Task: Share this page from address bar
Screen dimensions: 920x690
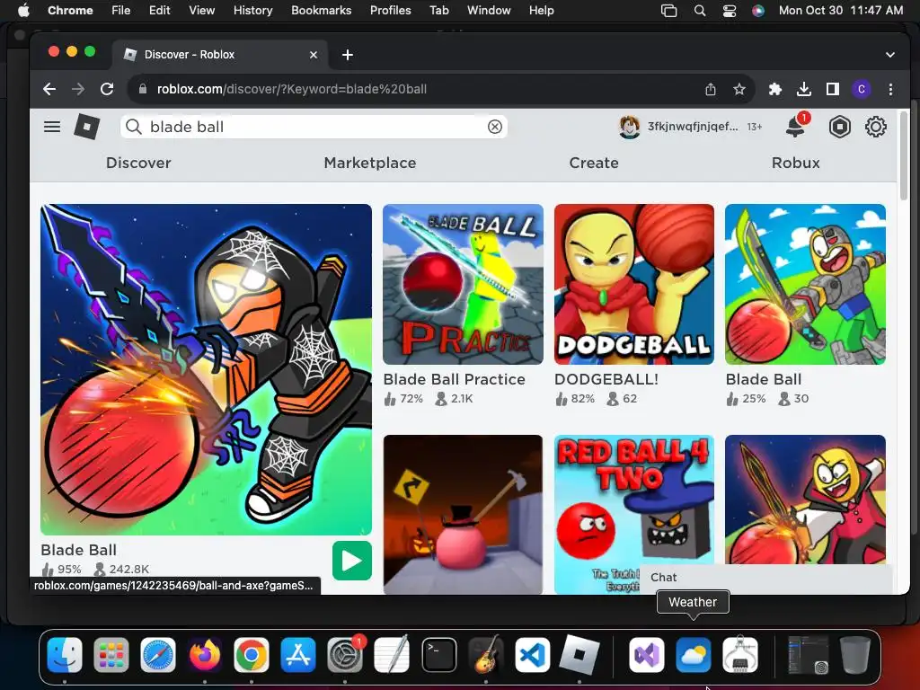Action: click(711, 89)
